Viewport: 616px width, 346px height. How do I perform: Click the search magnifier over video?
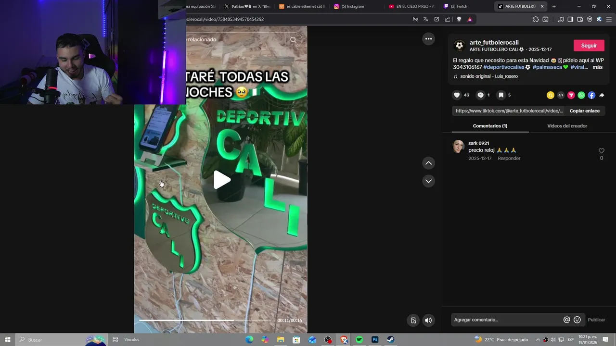[293, 40]
